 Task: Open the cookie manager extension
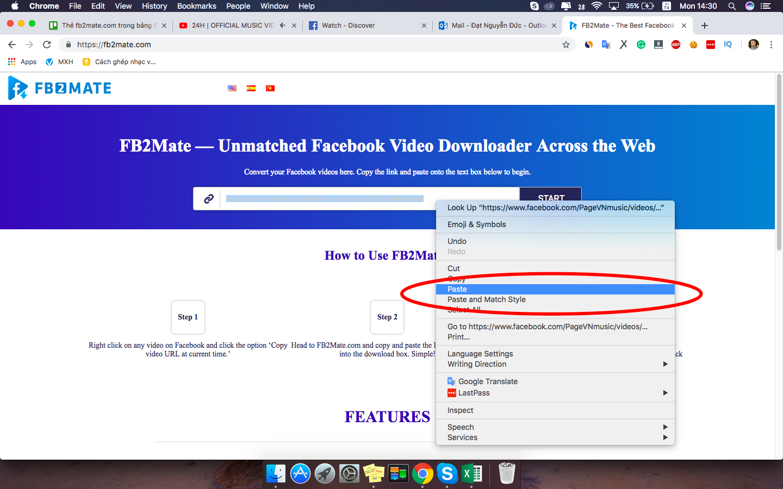pyautogui.click(x=693, y=45)
